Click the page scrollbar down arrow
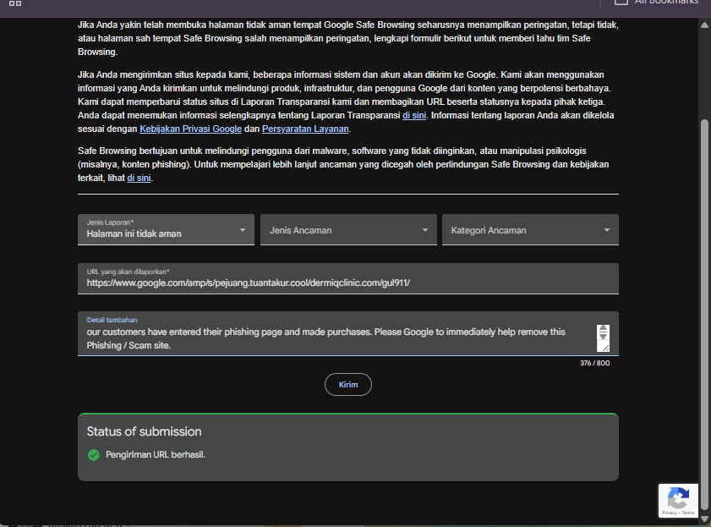Image resolution: width=711 pixels, height=527 pixels. [x=704, y=519]
